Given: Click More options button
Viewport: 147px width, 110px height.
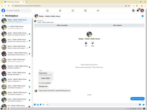Looking at the screenshot, I should click(117, 25).
